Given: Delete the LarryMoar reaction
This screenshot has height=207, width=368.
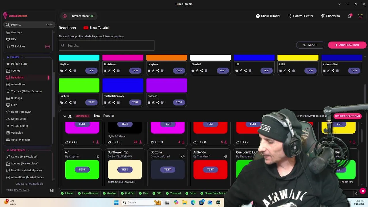Looking at the screenshot, I should point(162,71).
